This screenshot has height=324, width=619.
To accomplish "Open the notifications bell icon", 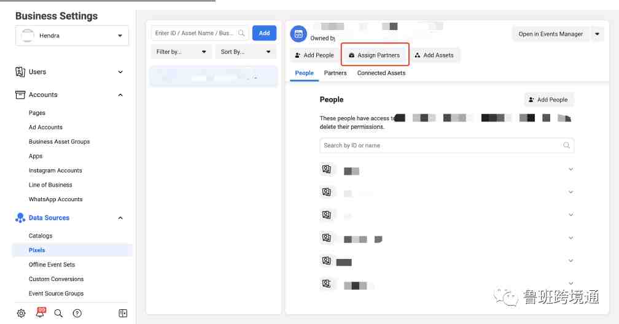I will click(41, 312).
